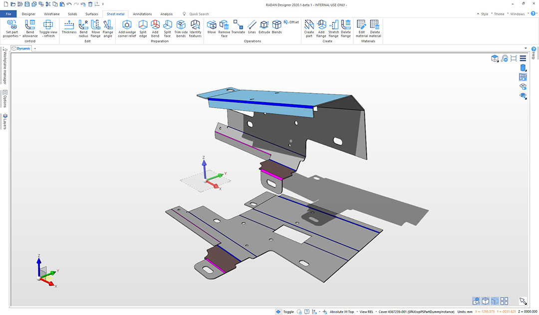
Task: Open the Windows dropdown menu
Action: [517, 14]
